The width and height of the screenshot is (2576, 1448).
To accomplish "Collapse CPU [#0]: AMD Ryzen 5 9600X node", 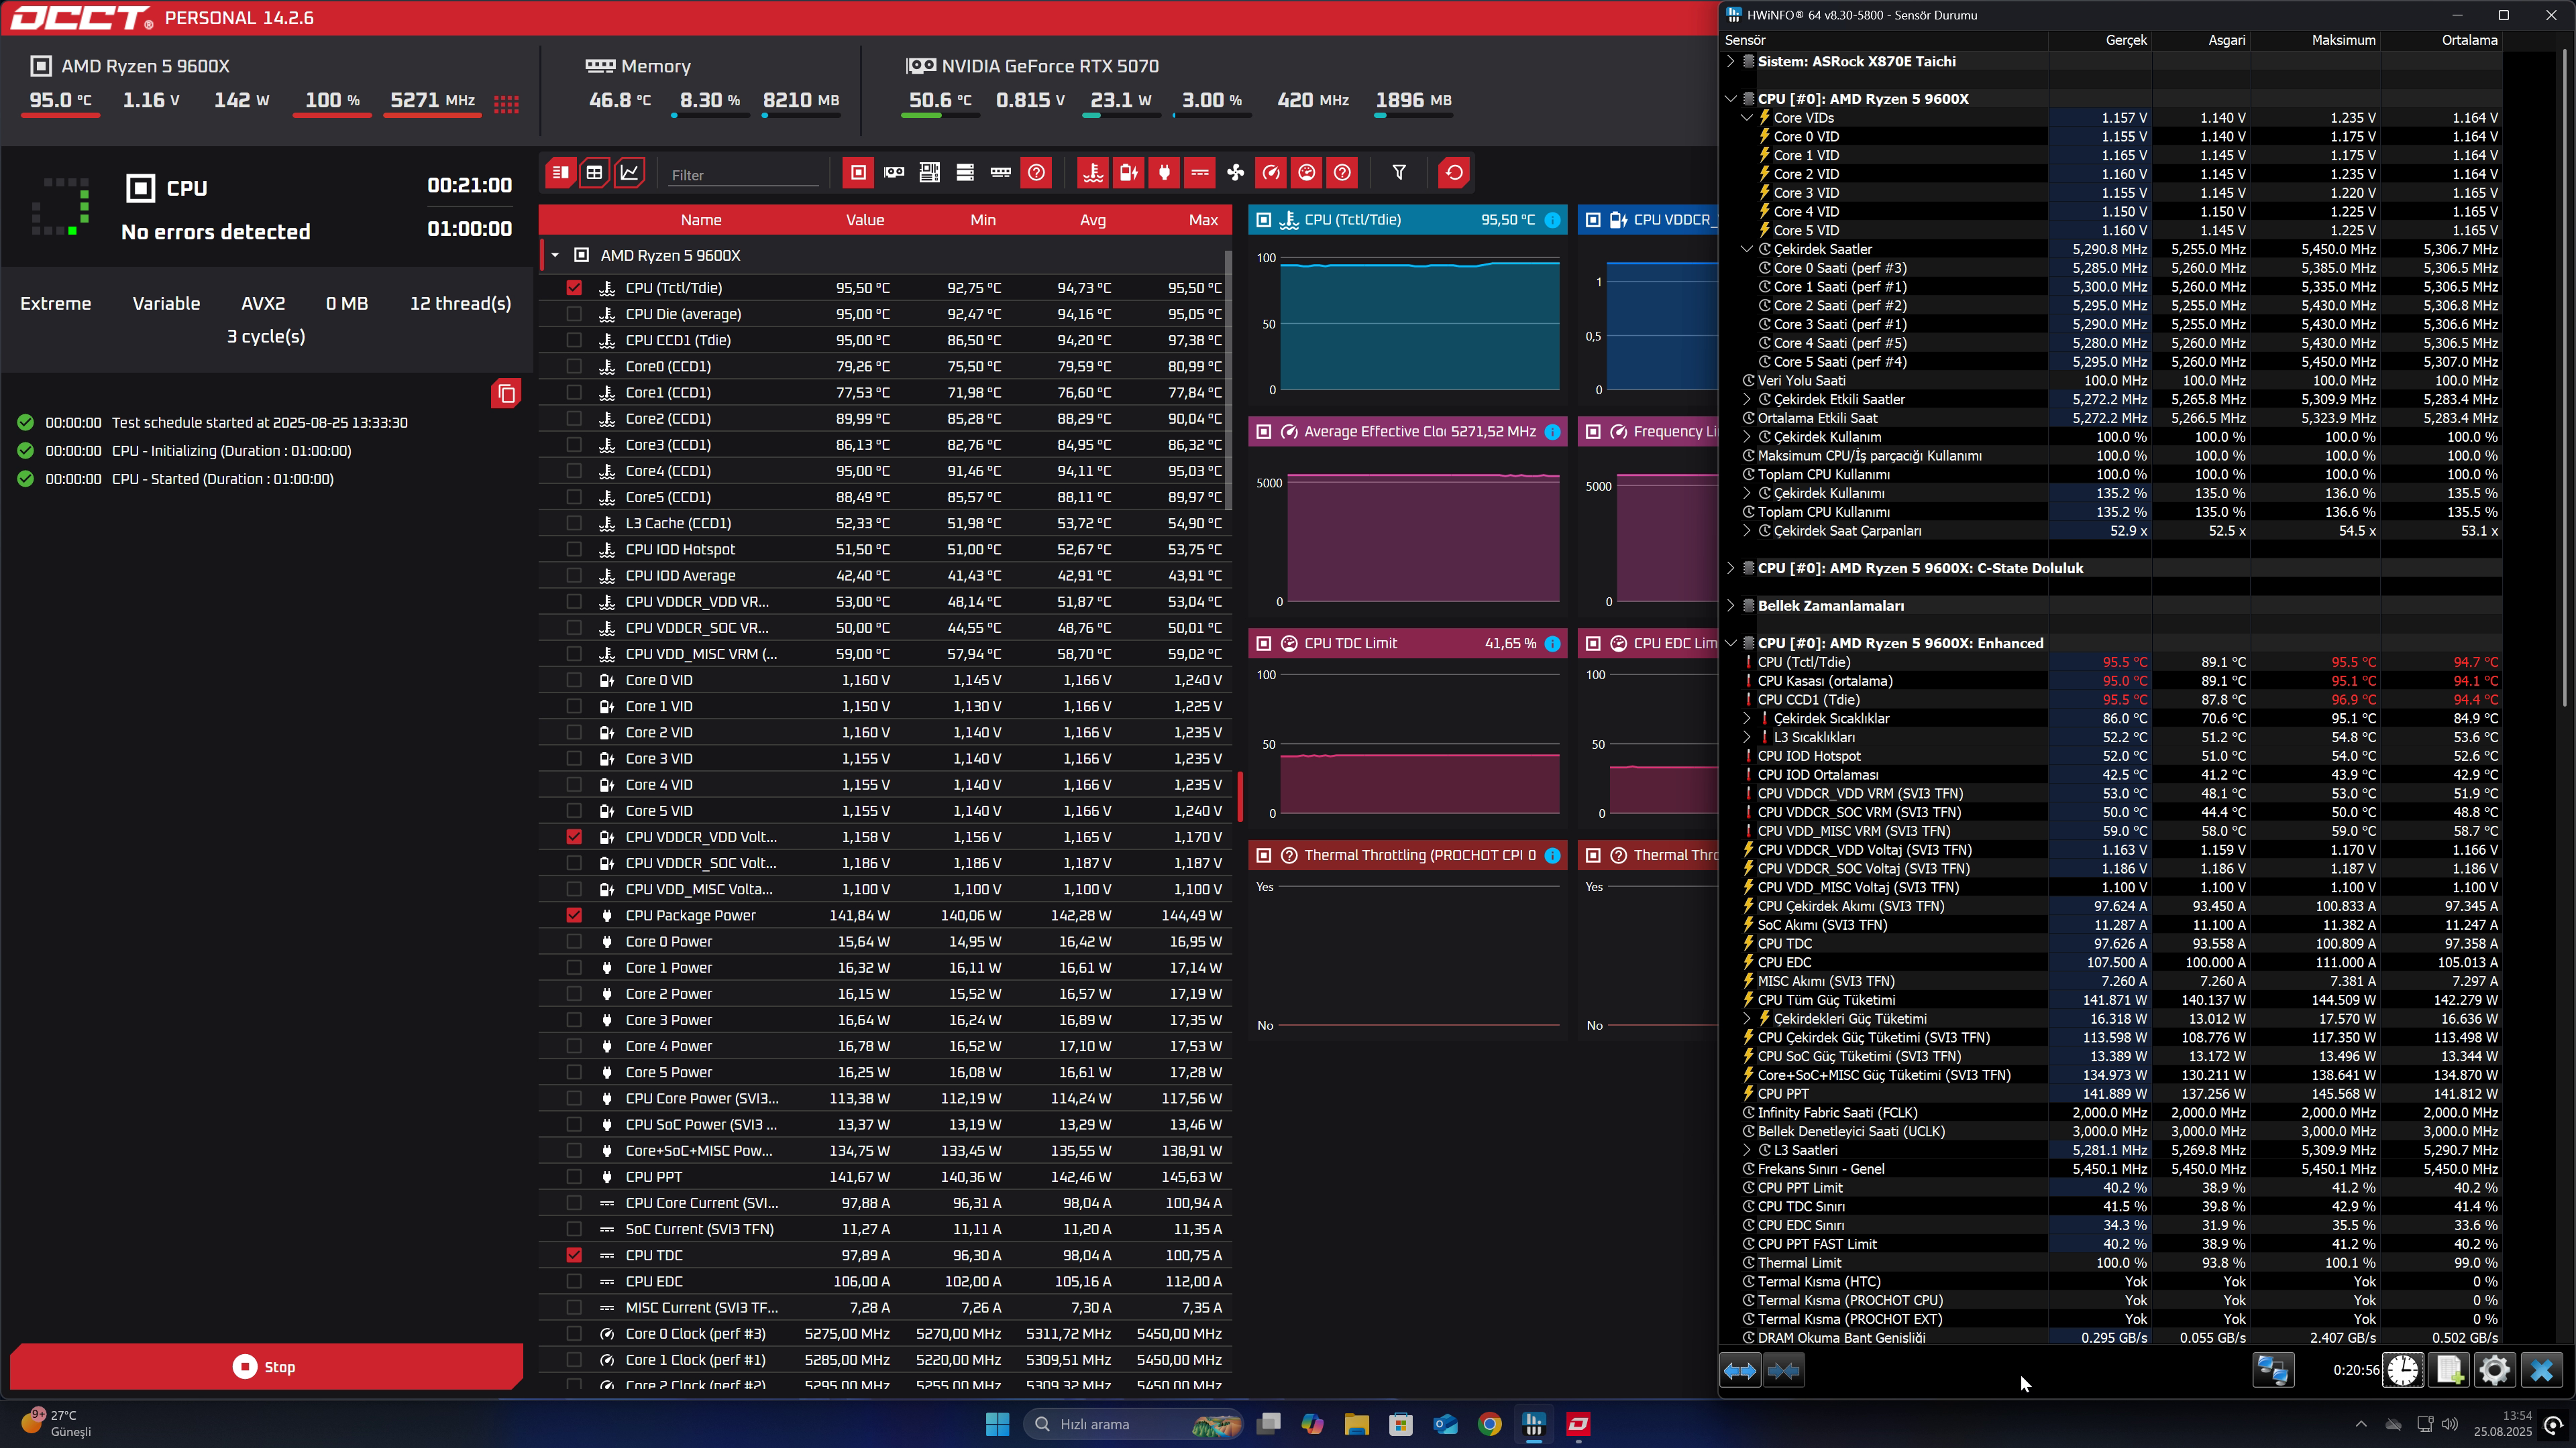I will point(1731,99).
